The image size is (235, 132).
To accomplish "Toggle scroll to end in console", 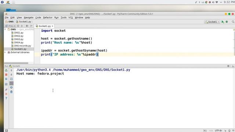I will pos(11,83).
